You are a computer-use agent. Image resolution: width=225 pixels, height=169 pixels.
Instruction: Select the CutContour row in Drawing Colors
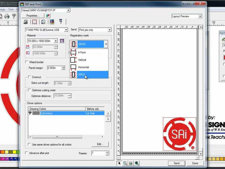point(66,113)
